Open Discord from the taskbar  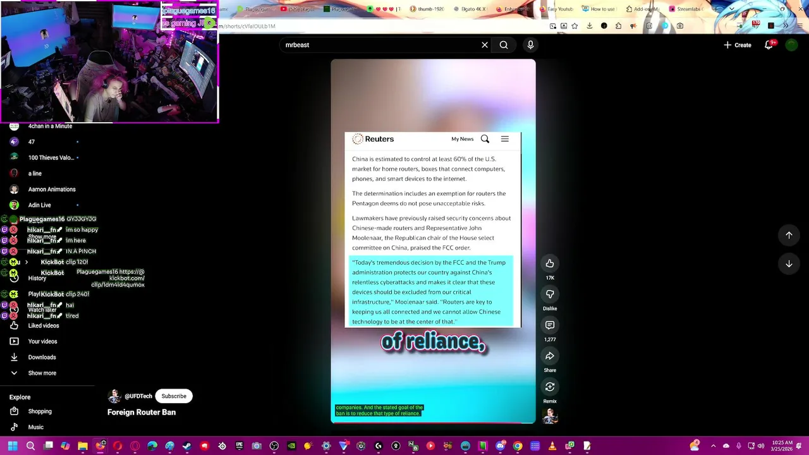(501, 446)
